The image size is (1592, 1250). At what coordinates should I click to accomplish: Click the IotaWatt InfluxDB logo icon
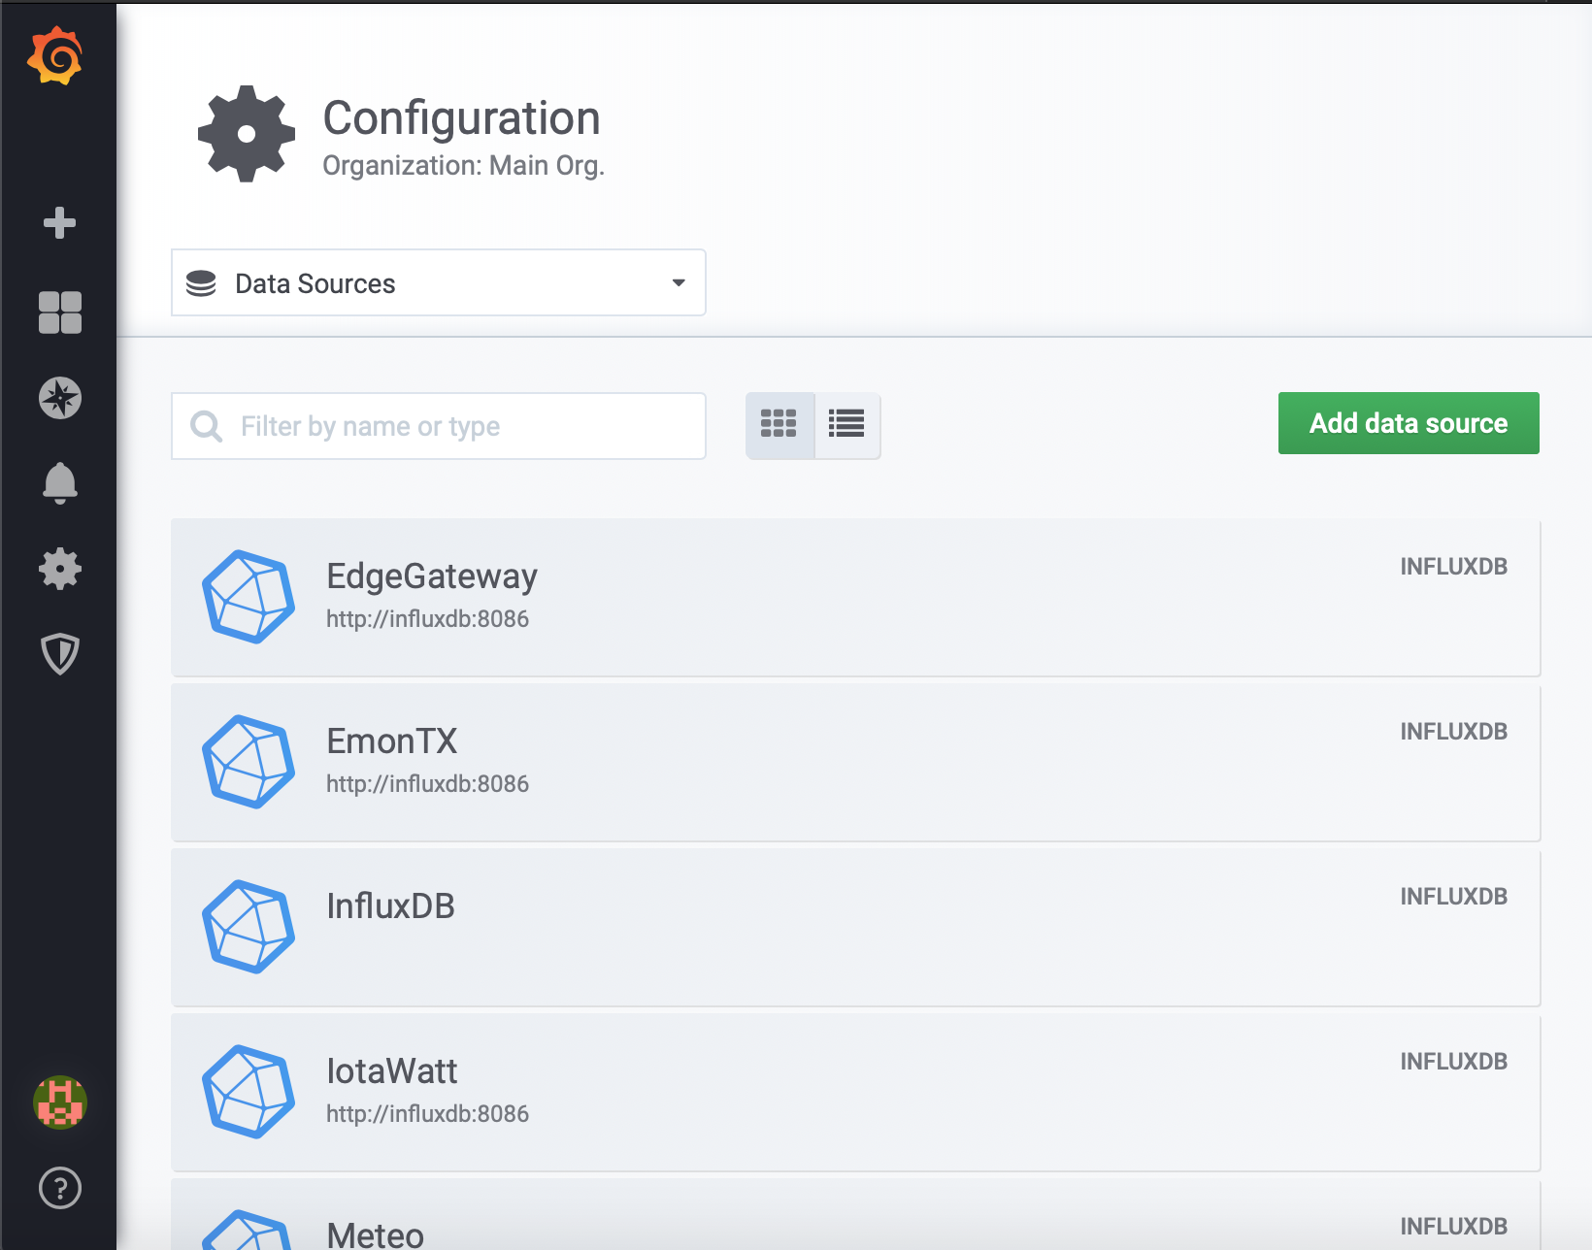[249, 1092]
